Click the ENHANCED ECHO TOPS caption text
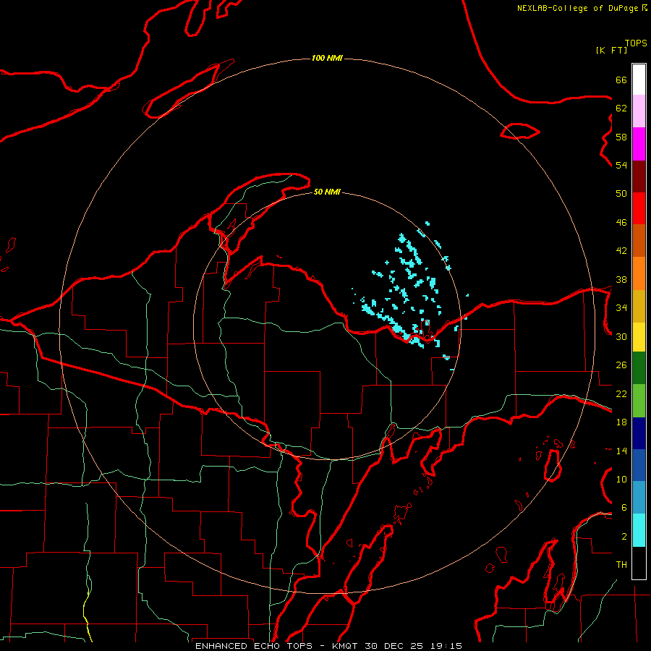This screenshot has width=651, height=651. coord(253,646)
